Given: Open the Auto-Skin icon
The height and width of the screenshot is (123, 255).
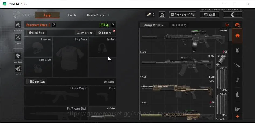Looking at the screenshot, I should pos(18,69).
